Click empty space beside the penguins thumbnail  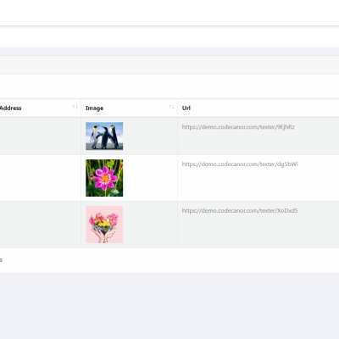[x=150, y=136]
